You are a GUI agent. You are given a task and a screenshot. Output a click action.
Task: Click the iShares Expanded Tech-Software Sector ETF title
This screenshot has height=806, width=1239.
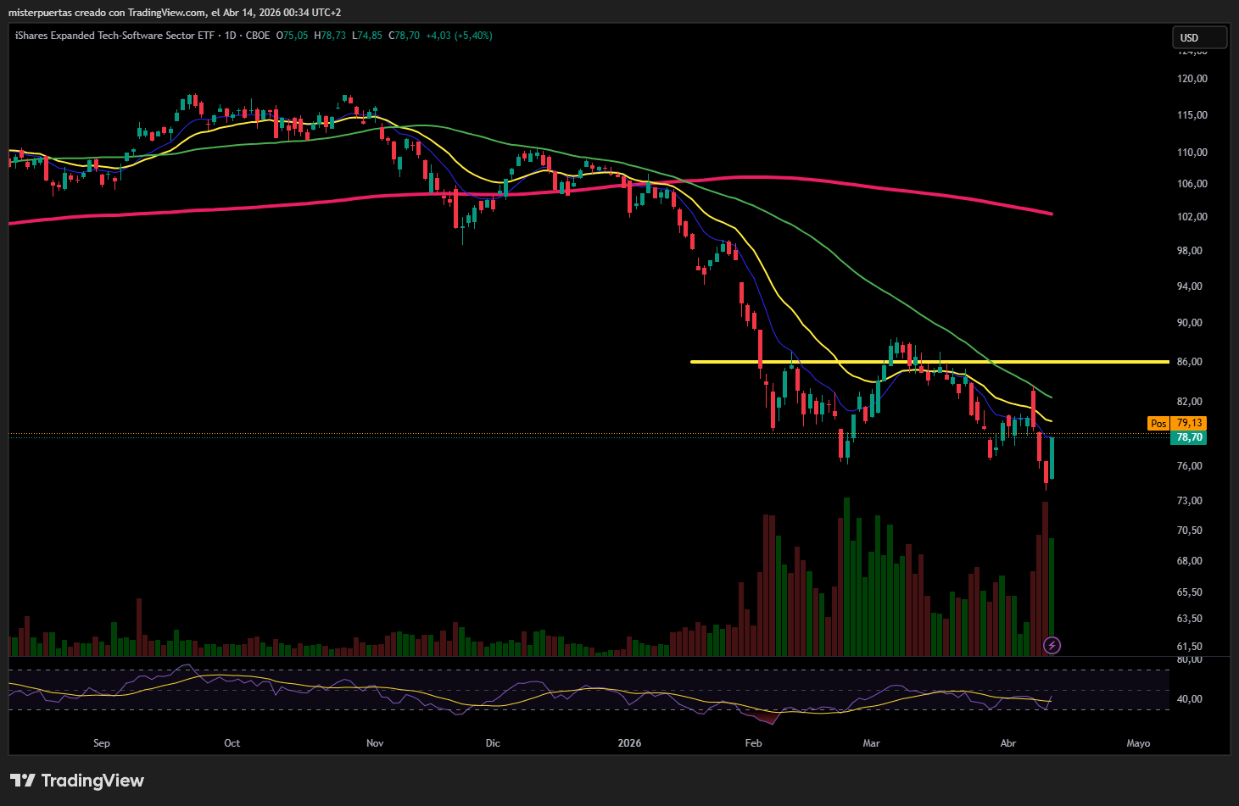114,36
